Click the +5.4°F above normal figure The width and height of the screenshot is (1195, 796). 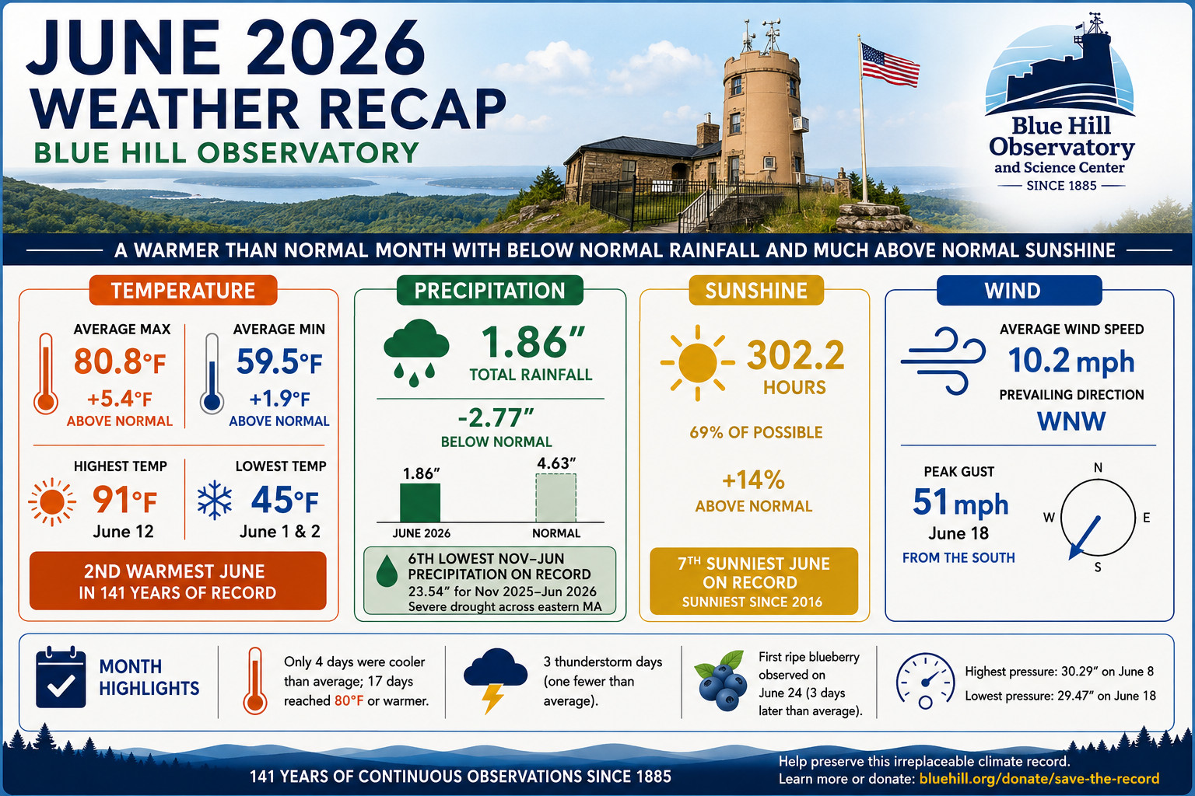[x=119, y=400]
